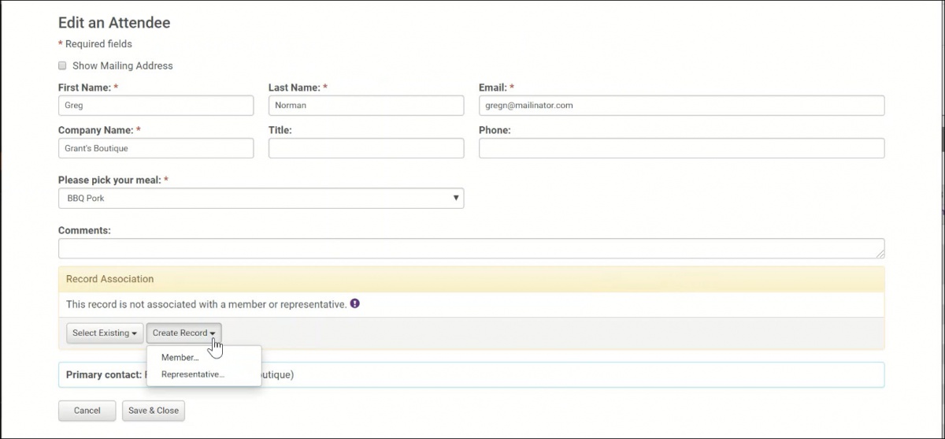
Task: Click Save & Close button
Action: [154, 411]
